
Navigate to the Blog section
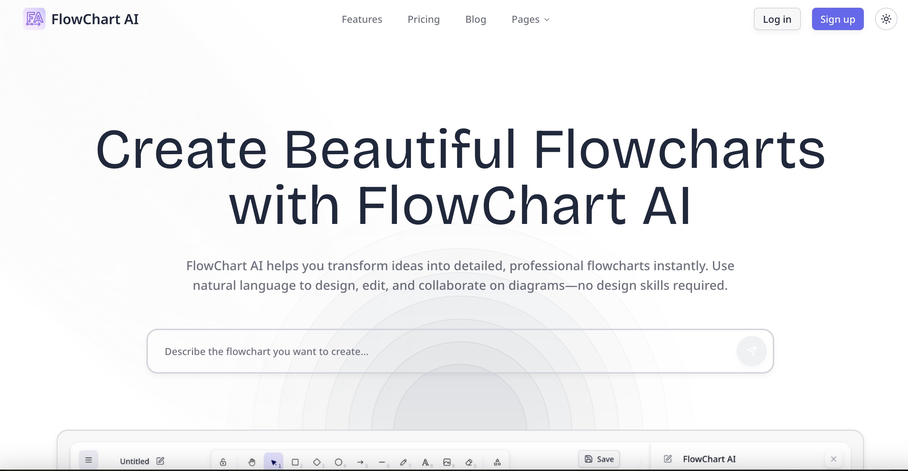coord(475,19)
